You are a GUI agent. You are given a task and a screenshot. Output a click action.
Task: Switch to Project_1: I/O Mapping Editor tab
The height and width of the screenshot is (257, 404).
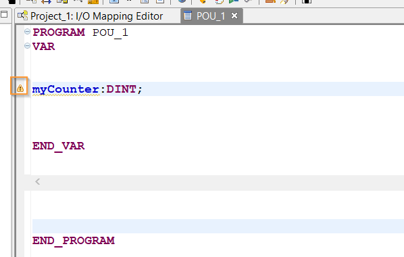[97, 16]
